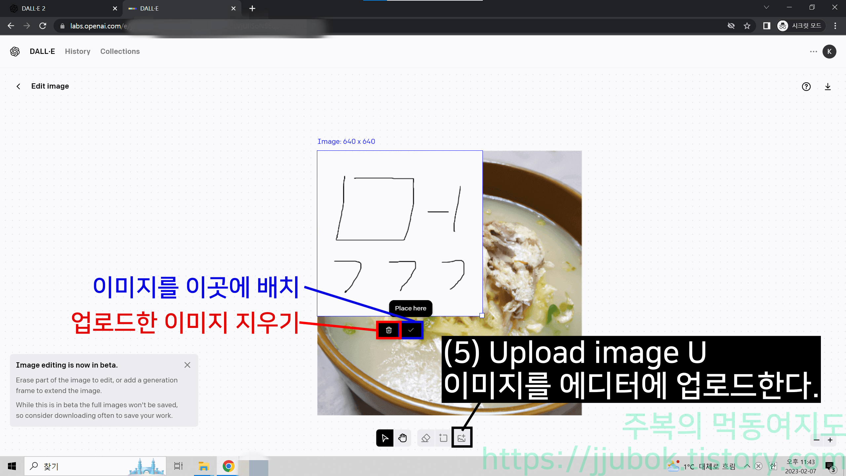
Task: Select the Hand pan tool
Action: (403, 438)
